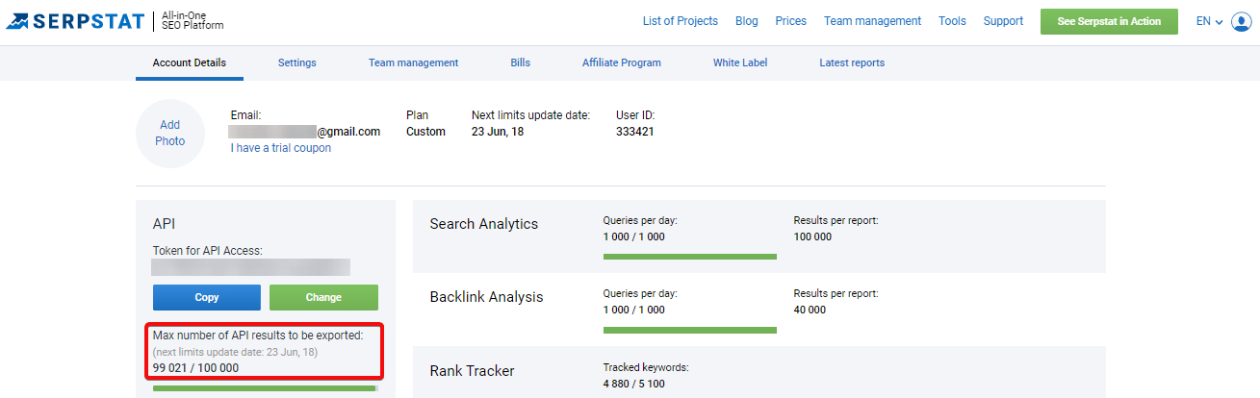The width and height of the screenshot is (1260, 398).
Task: Open the user profile avatar icon
Action: point(1240,21)
